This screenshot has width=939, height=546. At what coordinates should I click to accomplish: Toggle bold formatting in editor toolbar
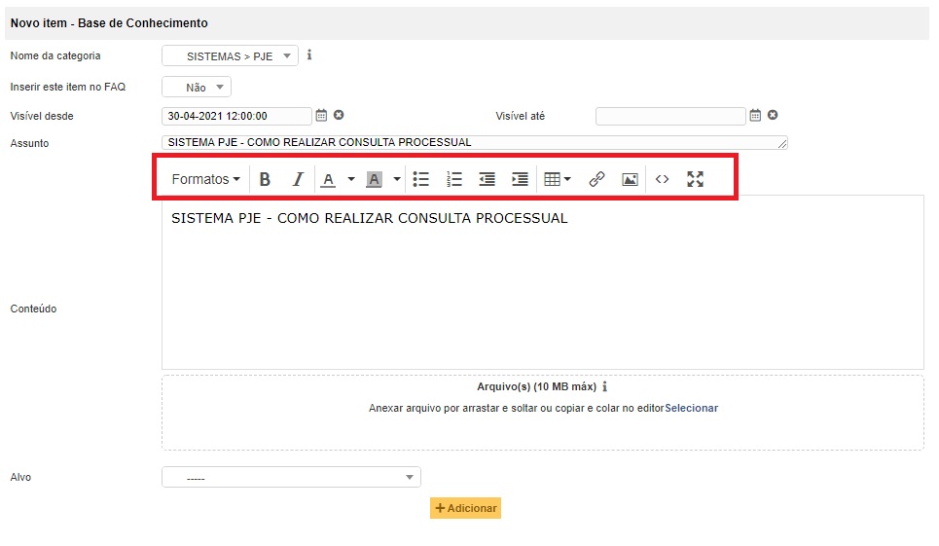265,179
